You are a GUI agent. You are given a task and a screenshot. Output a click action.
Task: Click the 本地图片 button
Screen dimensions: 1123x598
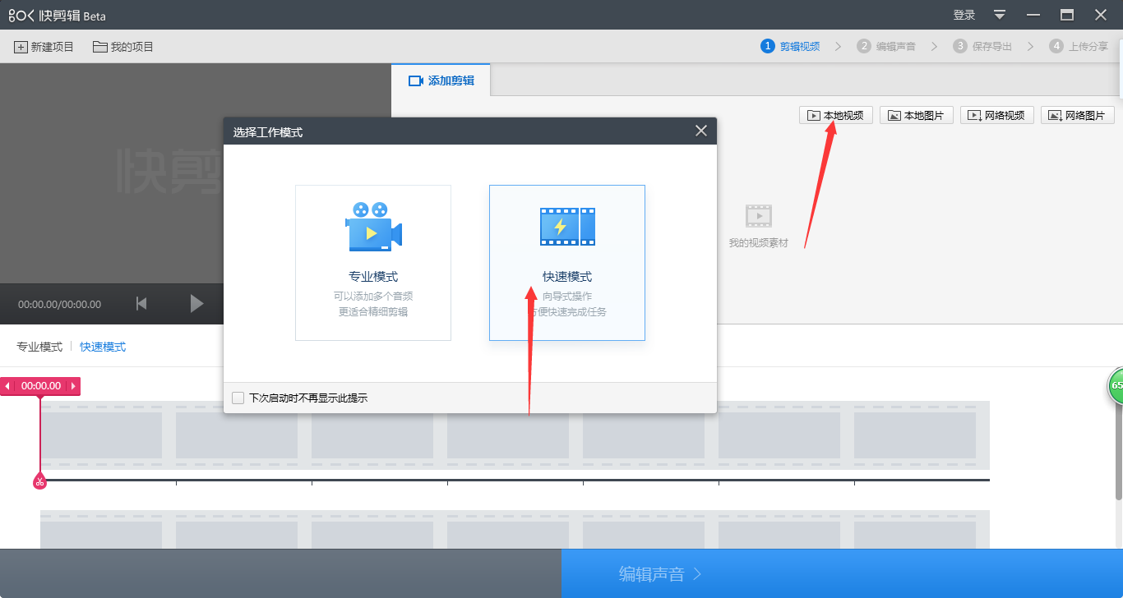click(917, 115)
